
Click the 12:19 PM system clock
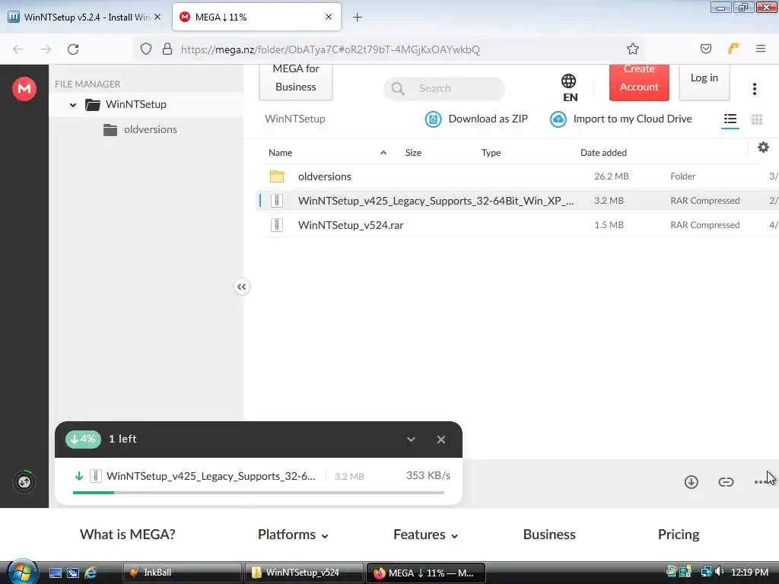tap(749, 573)
